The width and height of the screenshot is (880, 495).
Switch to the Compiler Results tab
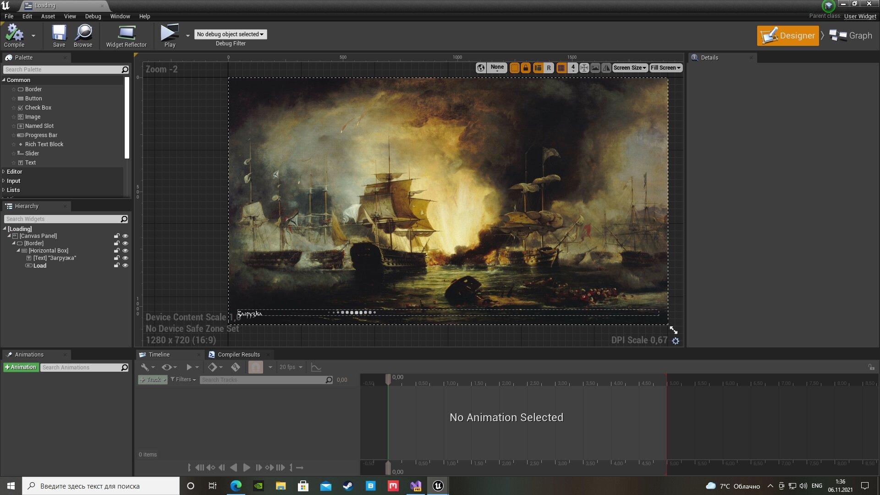click(238, 355)
